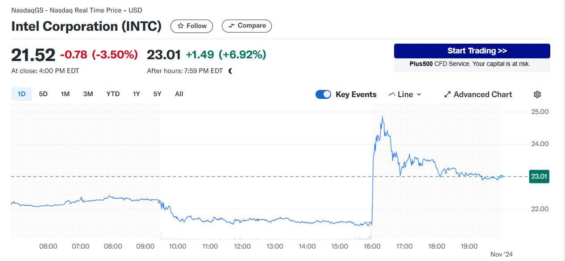Click the compare arrows icon
565x261 pixels.
click(231, 26)
